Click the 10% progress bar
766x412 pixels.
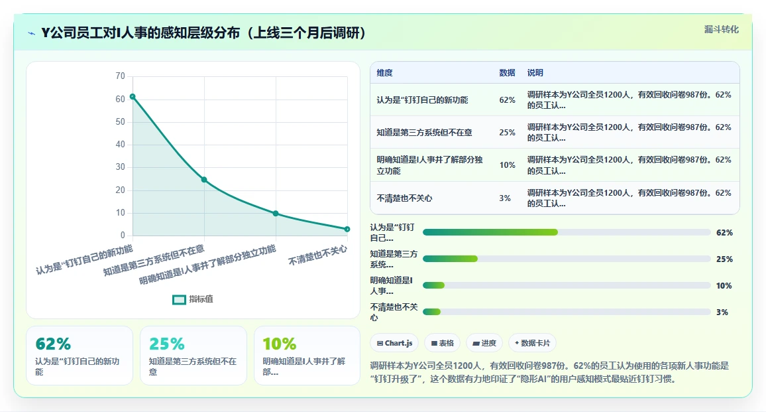(x=566, y=285)
